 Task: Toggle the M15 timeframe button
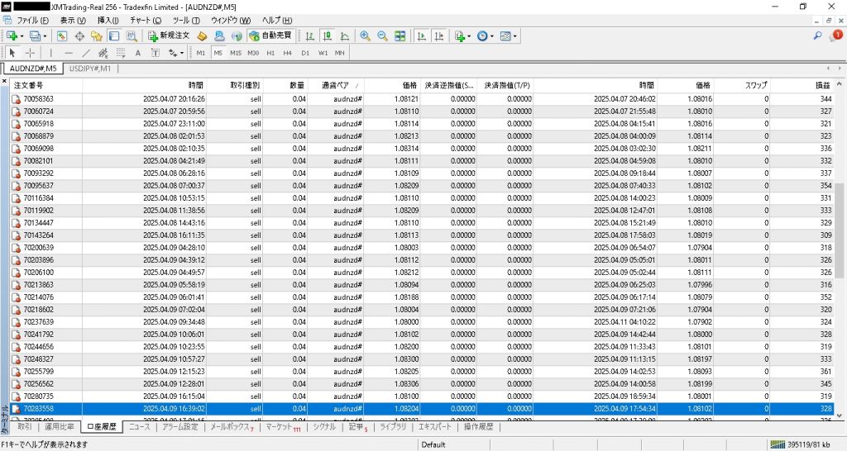click(236, 53)
